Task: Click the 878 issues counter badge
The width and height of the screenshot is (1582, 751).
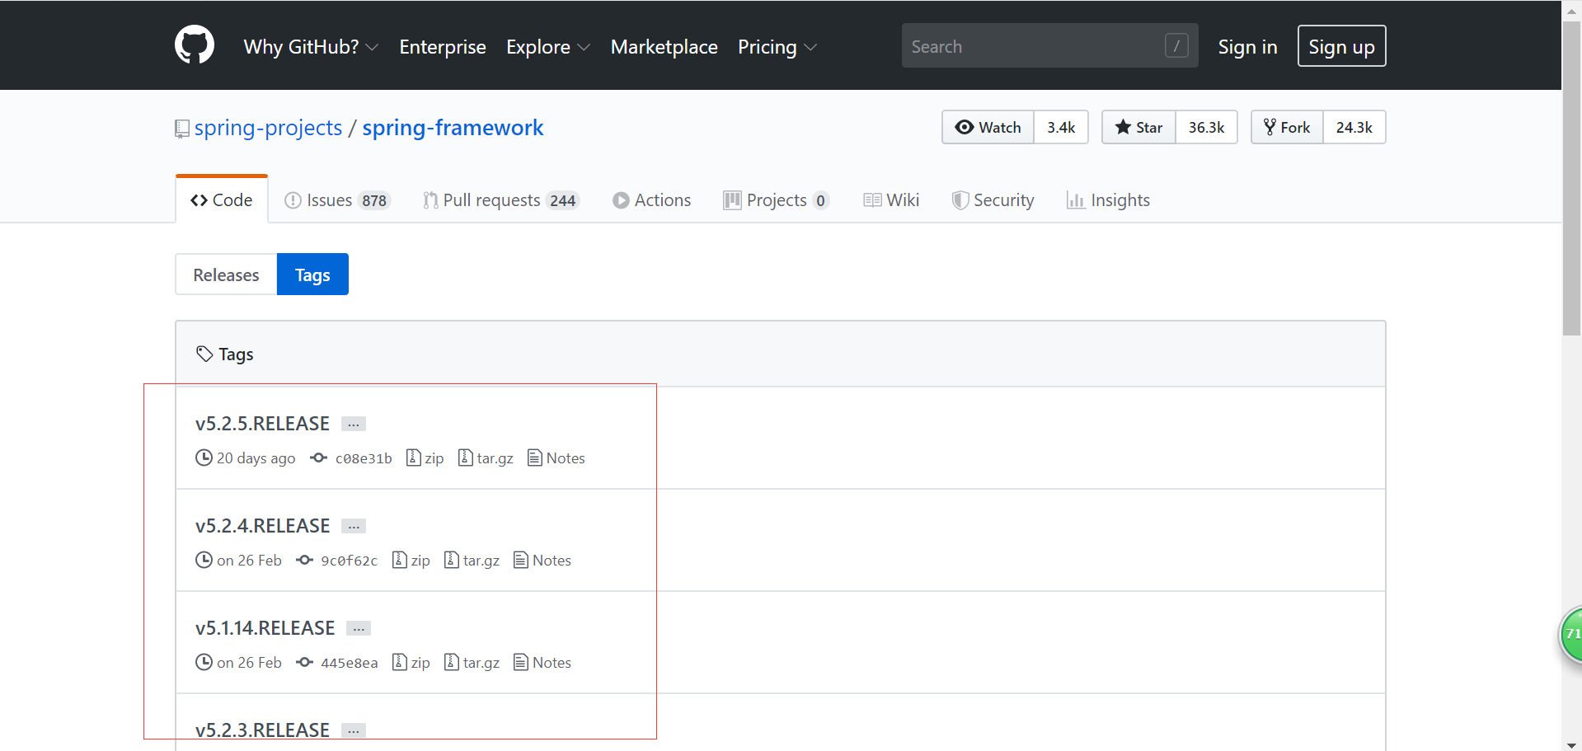Action: pyautogui.click(x=374, y=200)
